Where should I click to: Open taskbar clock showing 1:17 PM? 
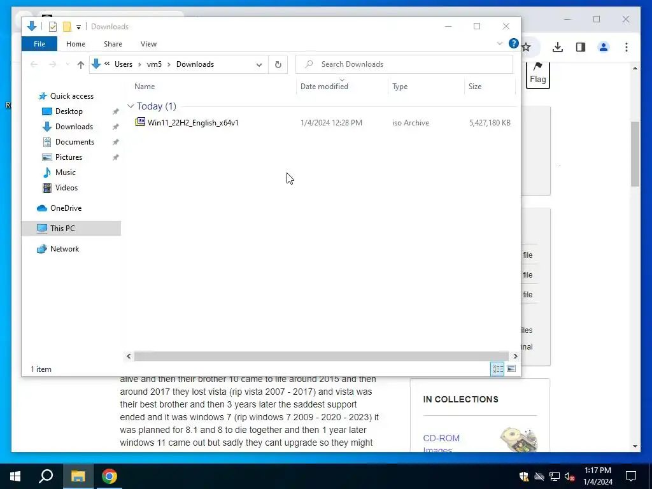pyautogui.click(x=597, y=476)
